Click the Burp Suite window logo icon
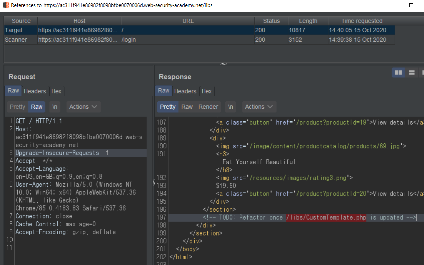424x265 pixels. [x=6, y=5]
